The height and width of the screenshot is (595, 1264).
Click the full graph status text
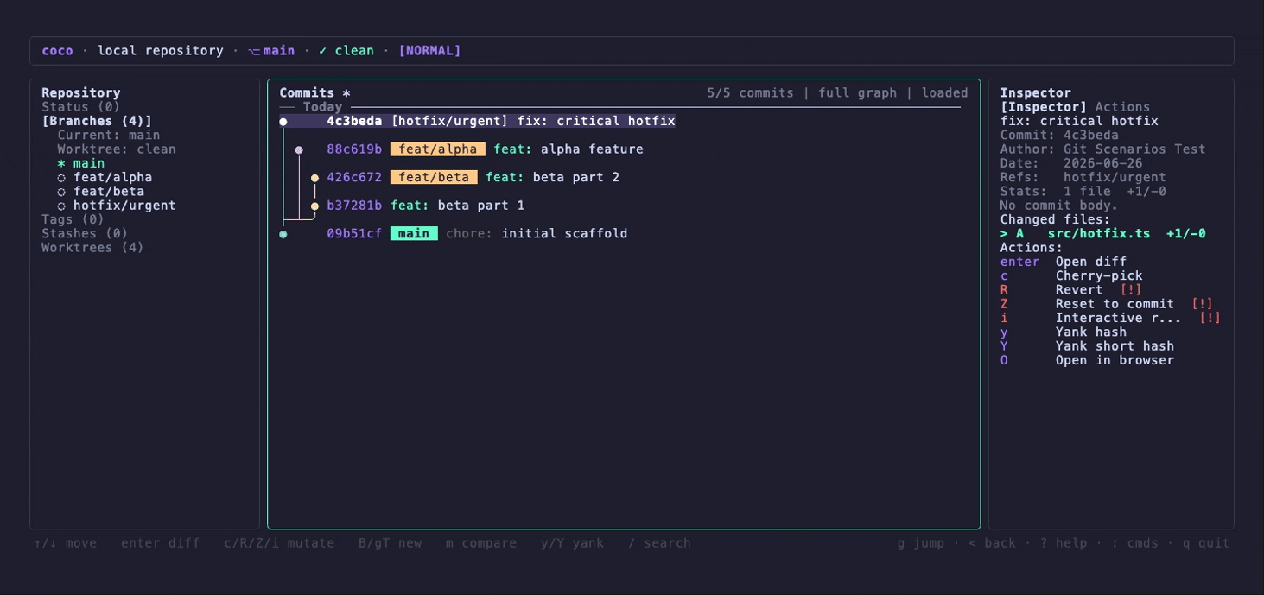[857, 92]
